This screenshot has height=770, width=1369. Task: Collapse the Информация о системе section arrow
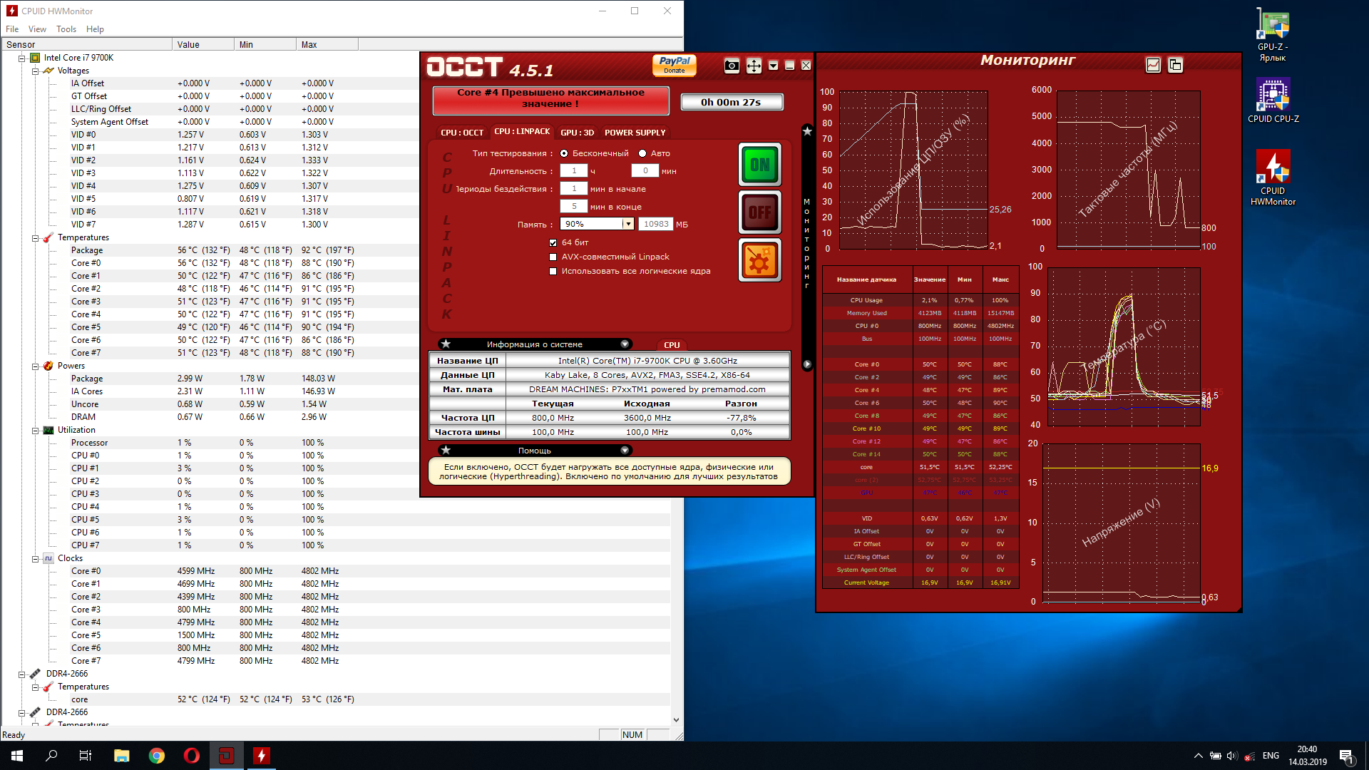tap(625, 344)
